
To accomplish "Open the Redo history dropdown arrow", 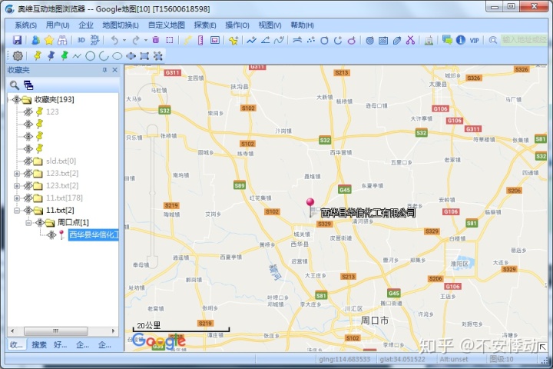I will pyautogui.click(x=145, y=40).
